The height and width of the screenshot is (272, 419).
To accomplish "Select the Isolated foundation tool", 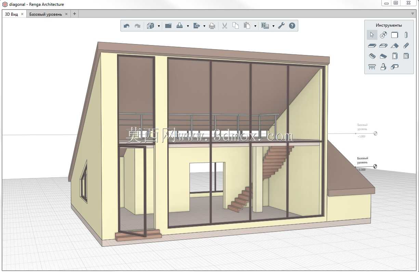I will pyautogui.click(x=383, y=67).
